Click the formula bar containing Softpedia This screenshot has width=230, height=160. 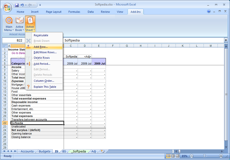[x=144, y=40]
